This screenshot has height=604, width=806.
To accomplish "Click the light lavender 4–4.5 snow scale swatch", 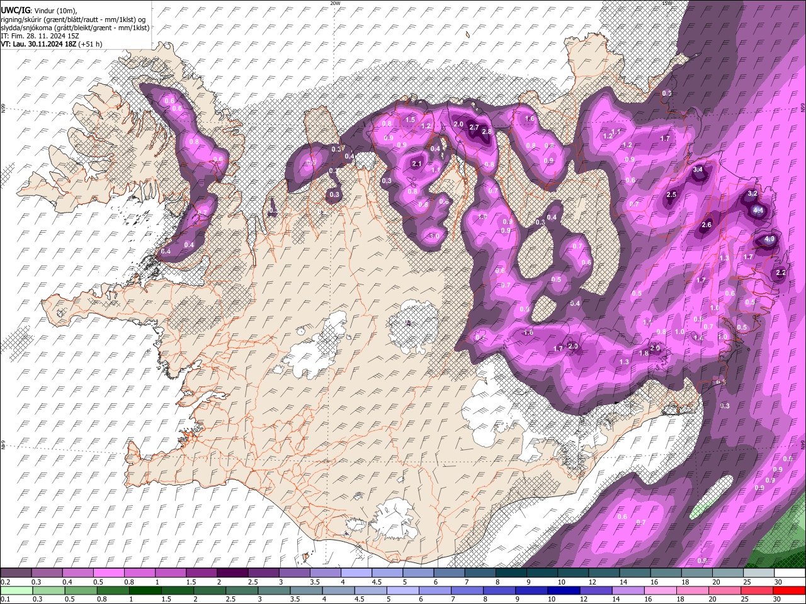I will click(x=356, y=573).
